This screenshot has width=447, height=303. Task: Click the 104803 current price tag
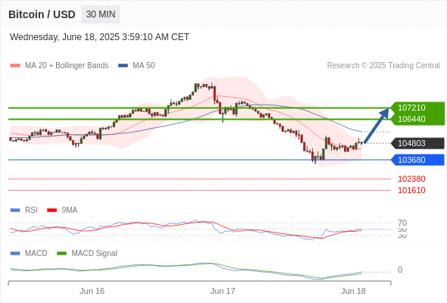click(x=417, y=143)
